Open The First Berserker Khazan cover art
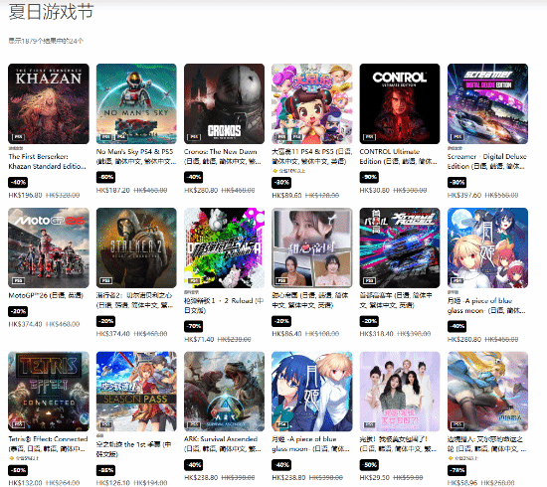 coord(49,103)
